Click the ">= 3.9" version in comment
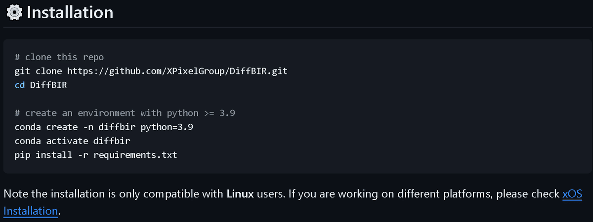593x222 pixels. pos(219,113)
